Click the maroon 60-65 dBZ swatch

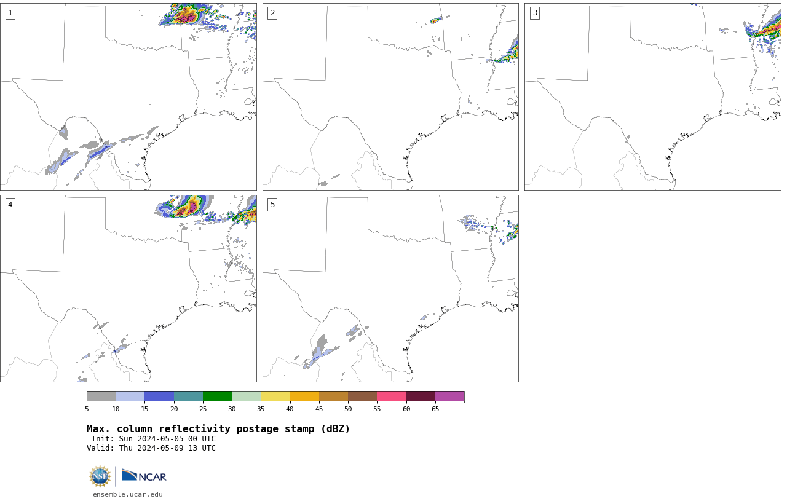pyautogui.click(x=421, y=396)
